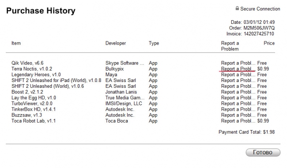Click the Jonathan Lanis developer name

click(x=121, y=92)
